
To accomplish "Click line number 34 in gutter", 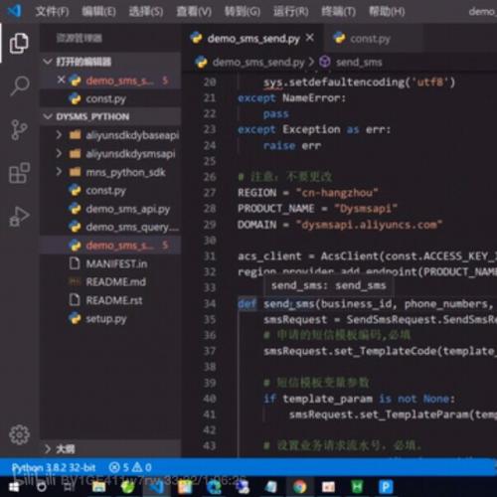I will pyautogui.click(x=210, y=303).
